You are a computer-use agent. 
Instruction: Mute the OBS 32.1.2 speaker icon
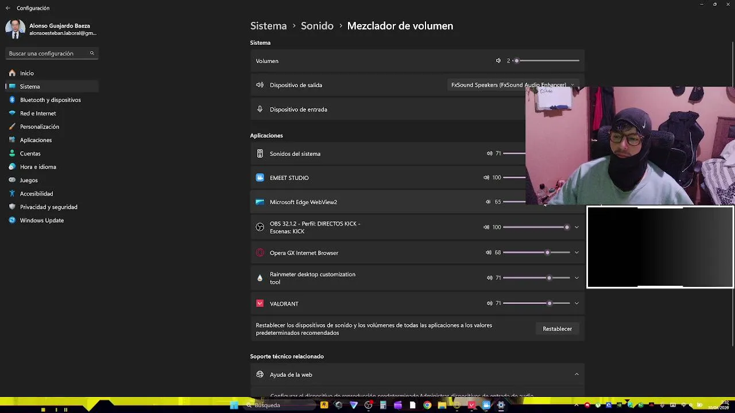click(x=486, y=227)
